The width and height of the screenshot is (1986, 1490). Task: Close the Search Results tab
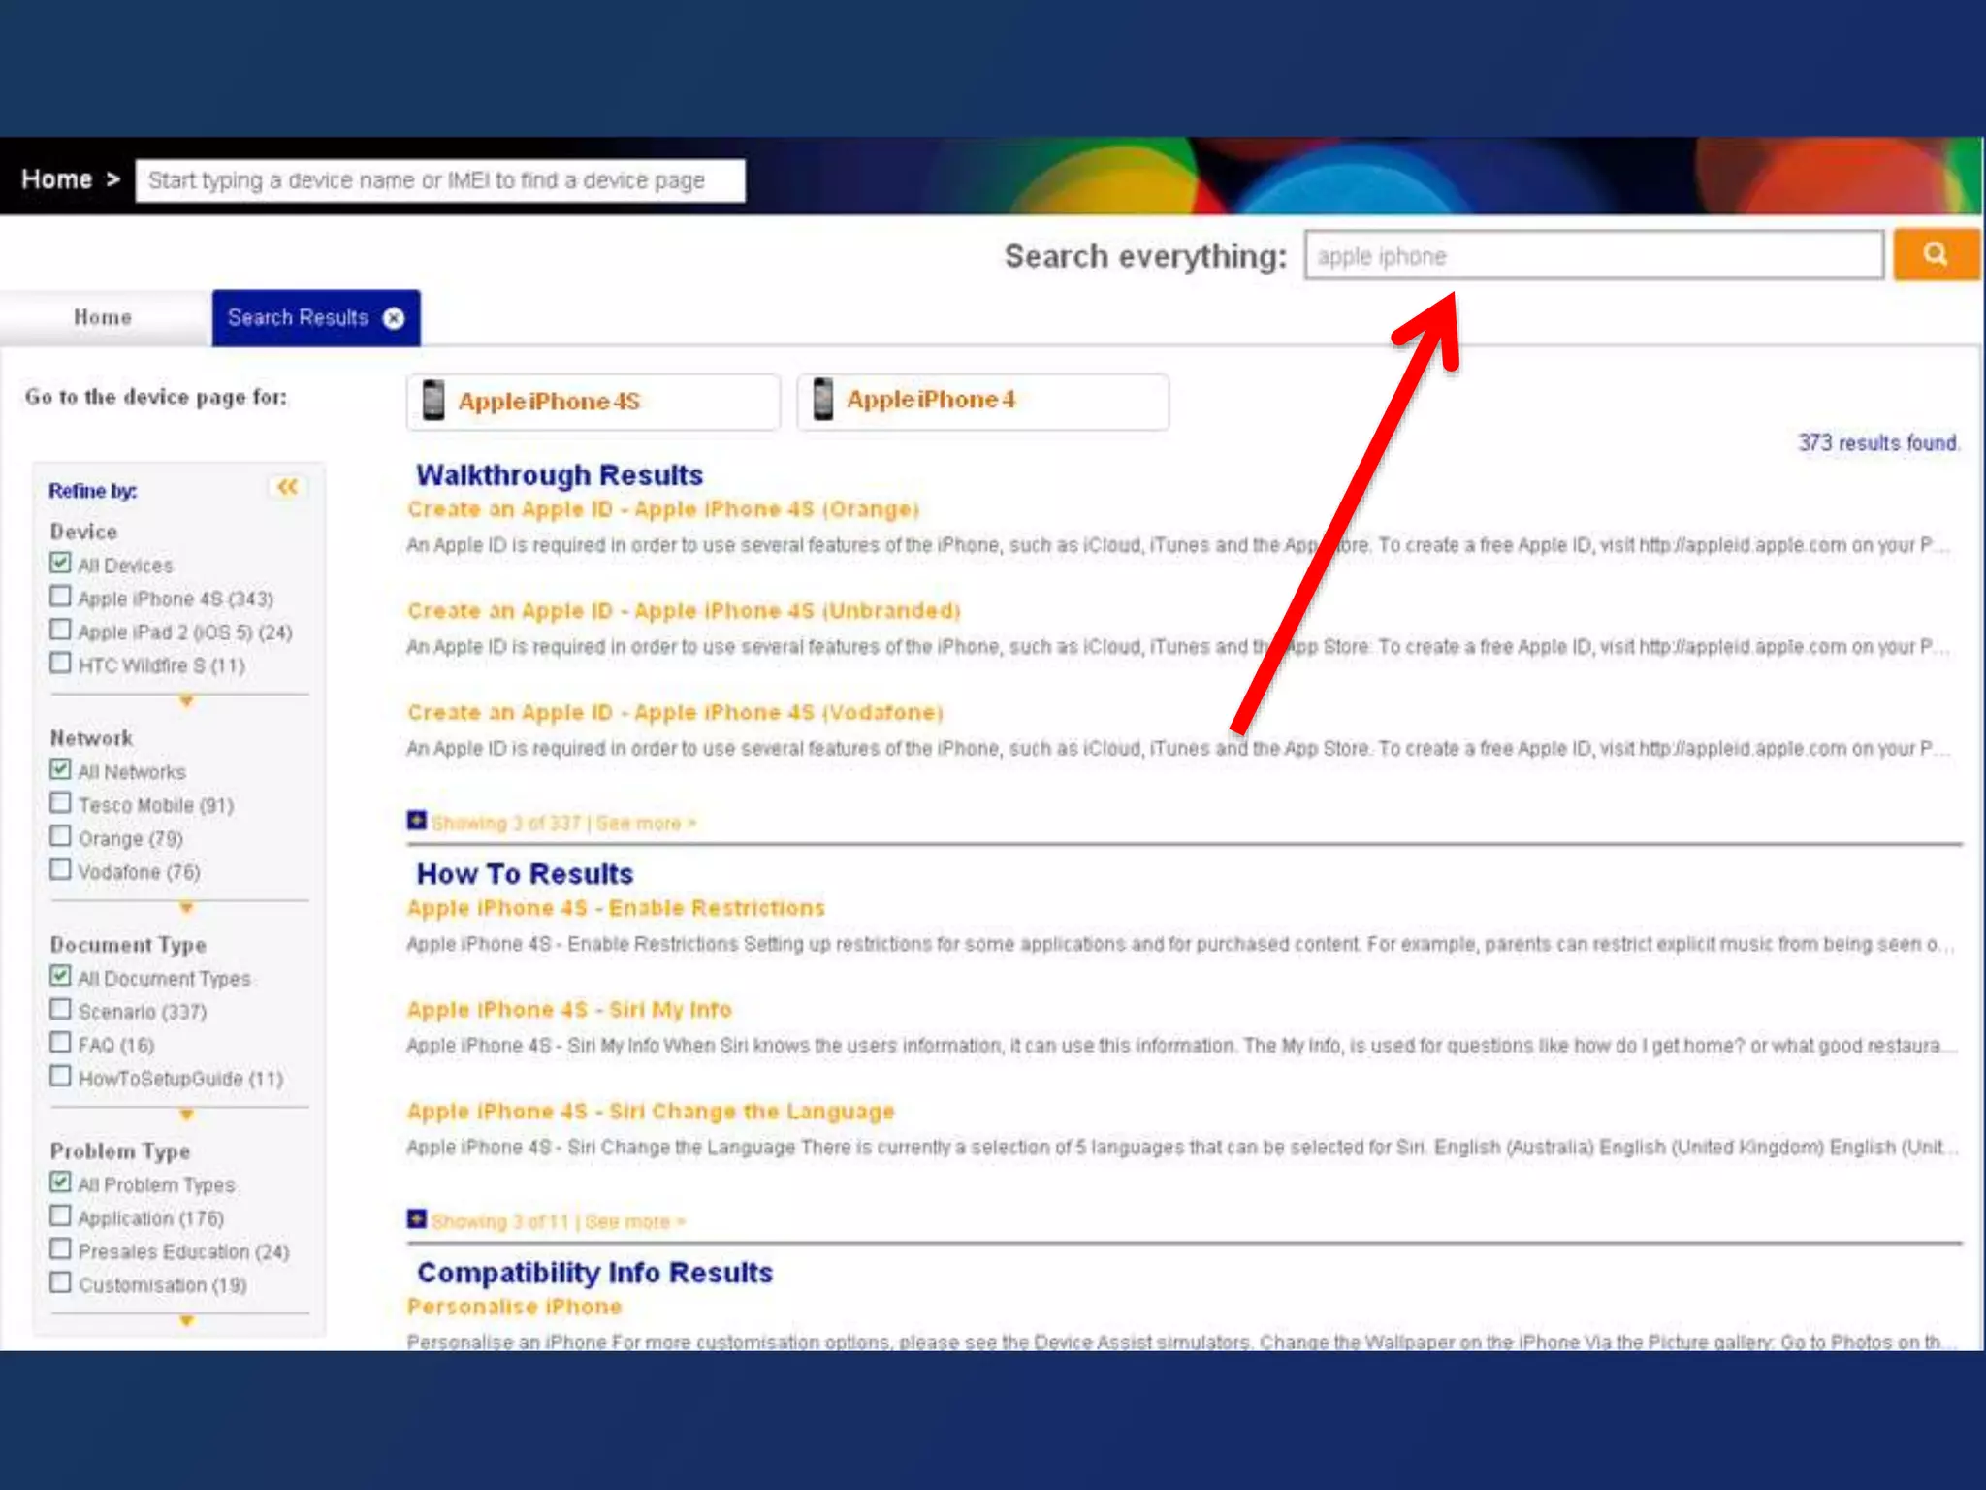[394, 318]
